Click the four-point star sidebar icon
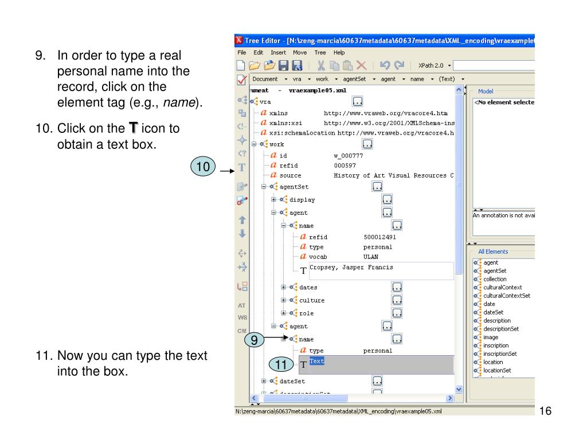The image size is (587, 440). [242, 140]
